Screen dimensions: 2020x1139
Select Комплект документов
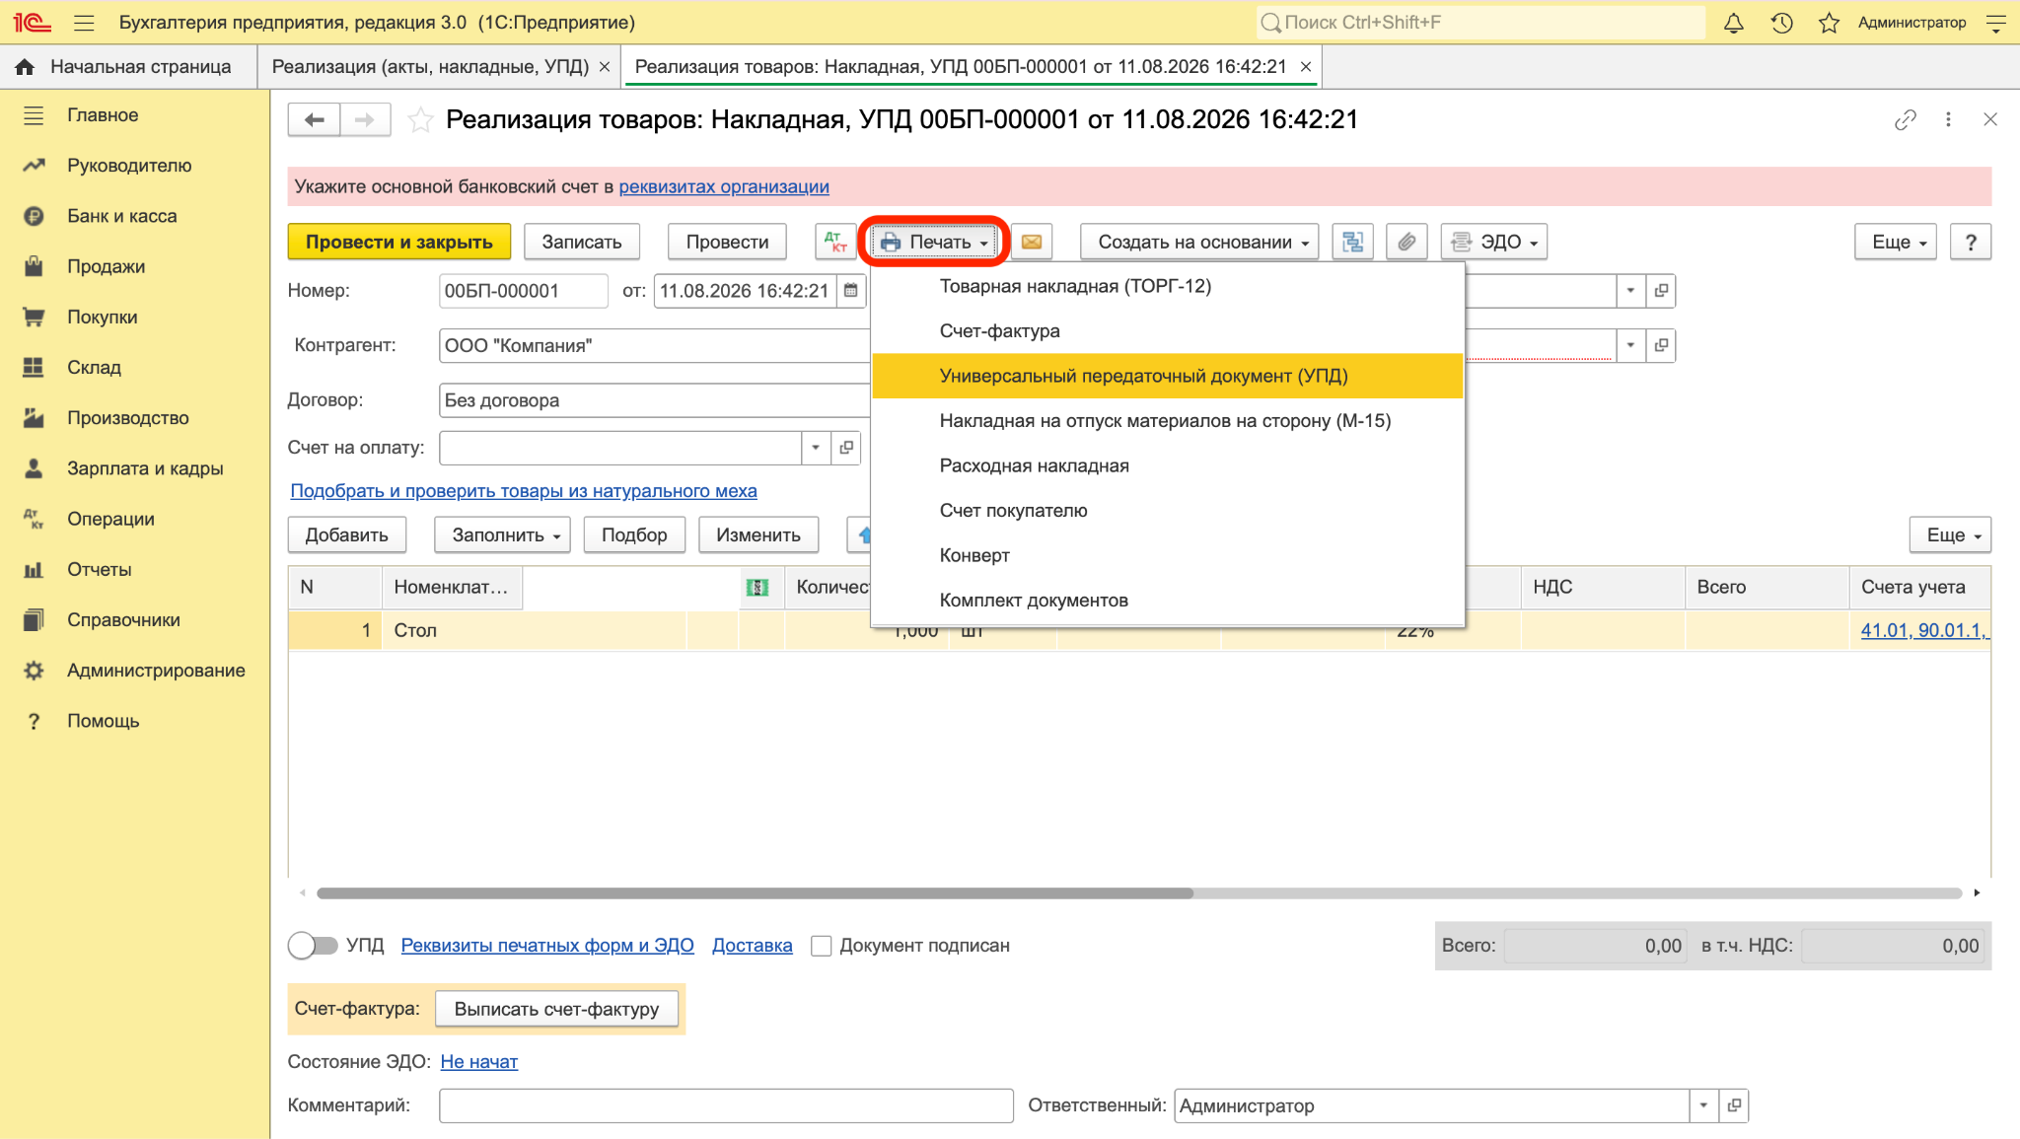click(x=1168, y=601)
